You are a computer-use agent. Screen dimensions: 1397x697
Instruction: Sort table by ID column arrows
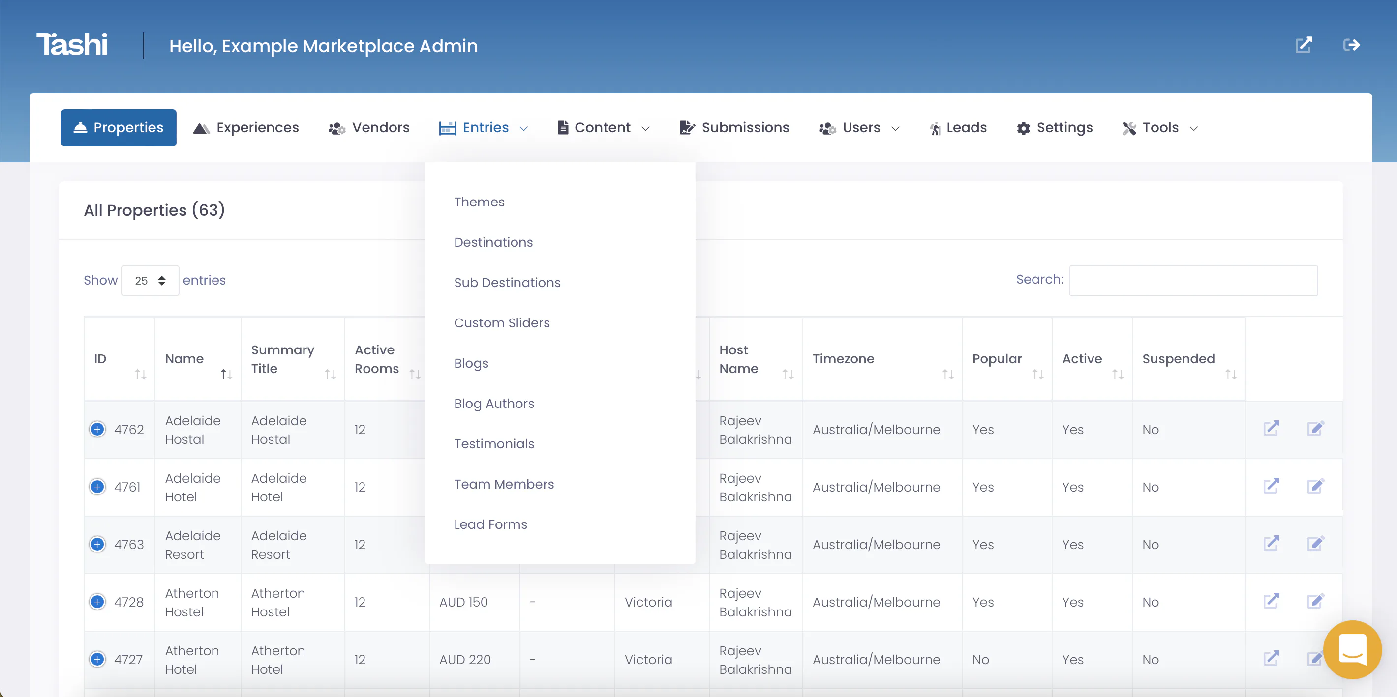click(x=141, y=374)
